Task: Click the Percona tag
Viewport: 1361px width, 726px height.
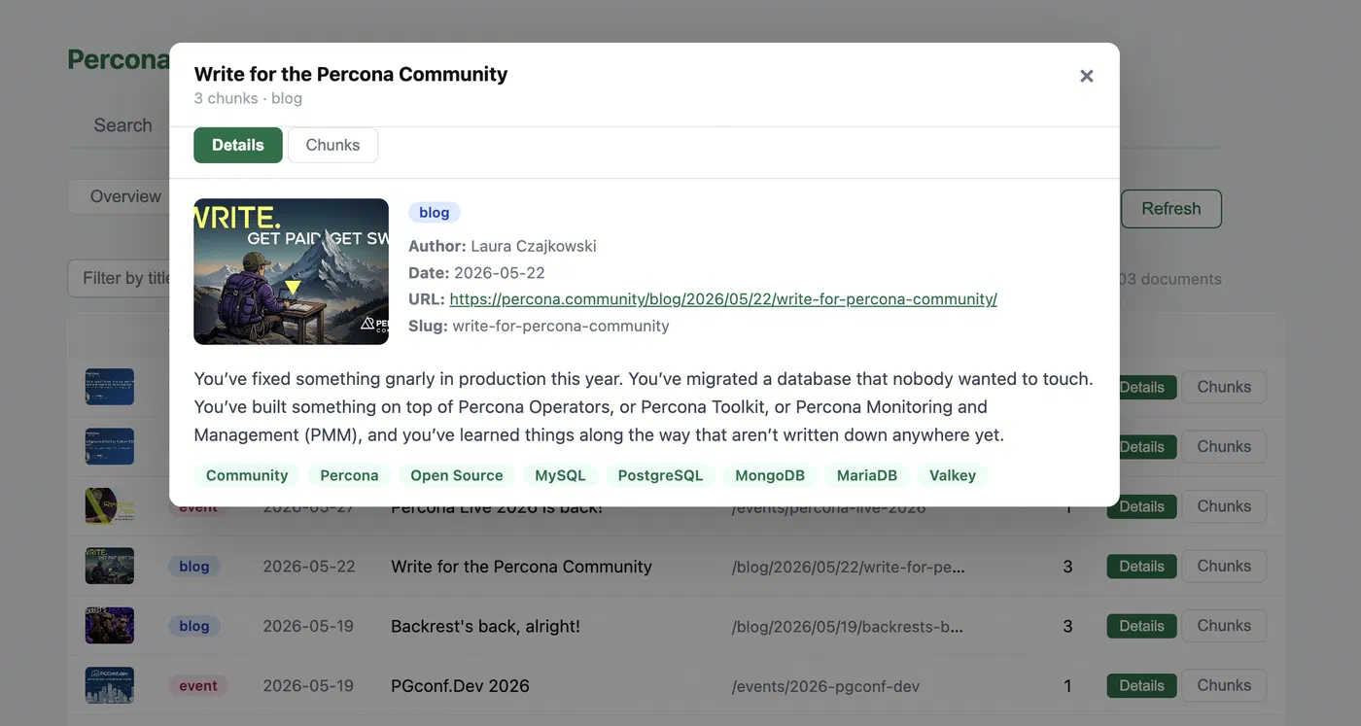Action: pos(349,475)
